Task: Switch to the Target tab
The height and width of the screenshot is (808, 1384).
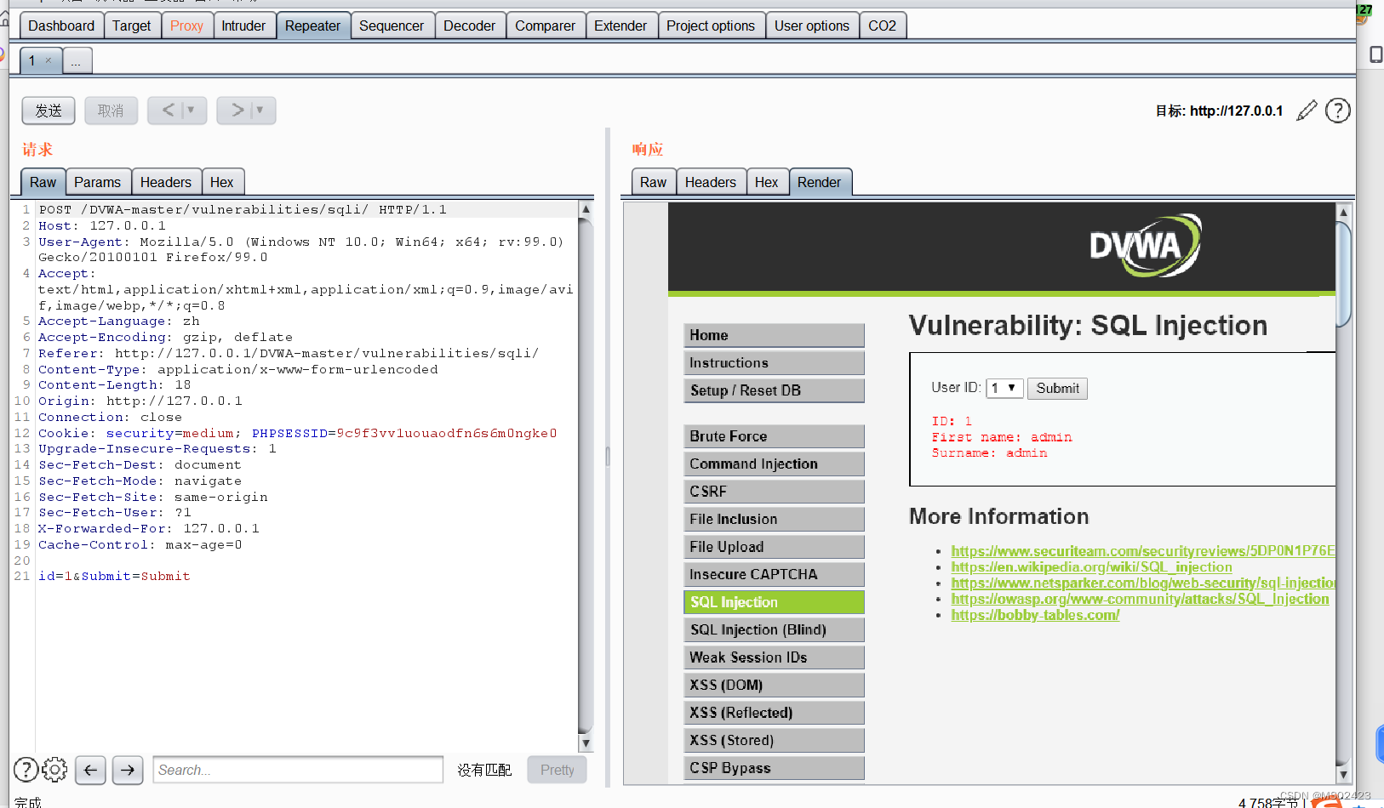Action: click(x=131, y=26)
